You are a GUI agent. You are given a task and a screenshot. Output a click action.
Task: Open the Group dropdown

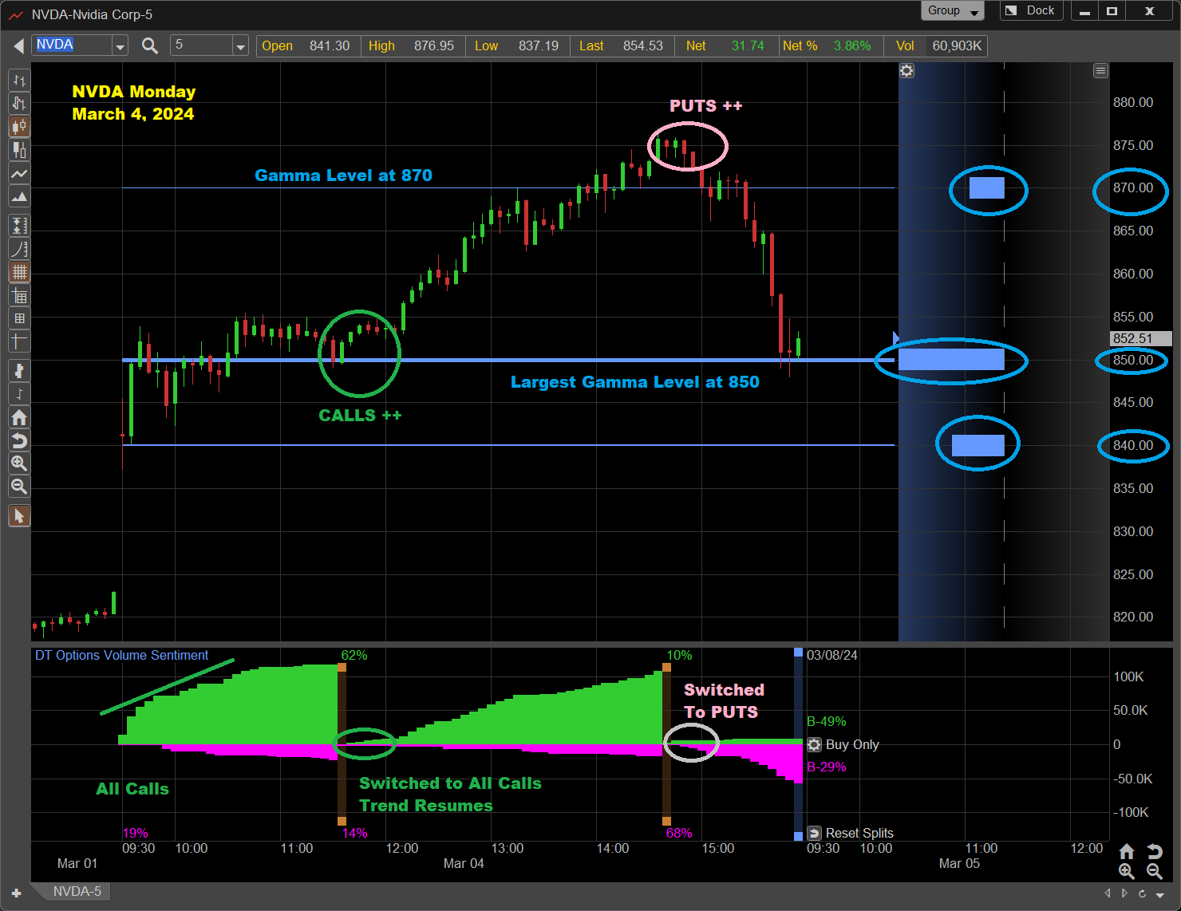point(952,11)
